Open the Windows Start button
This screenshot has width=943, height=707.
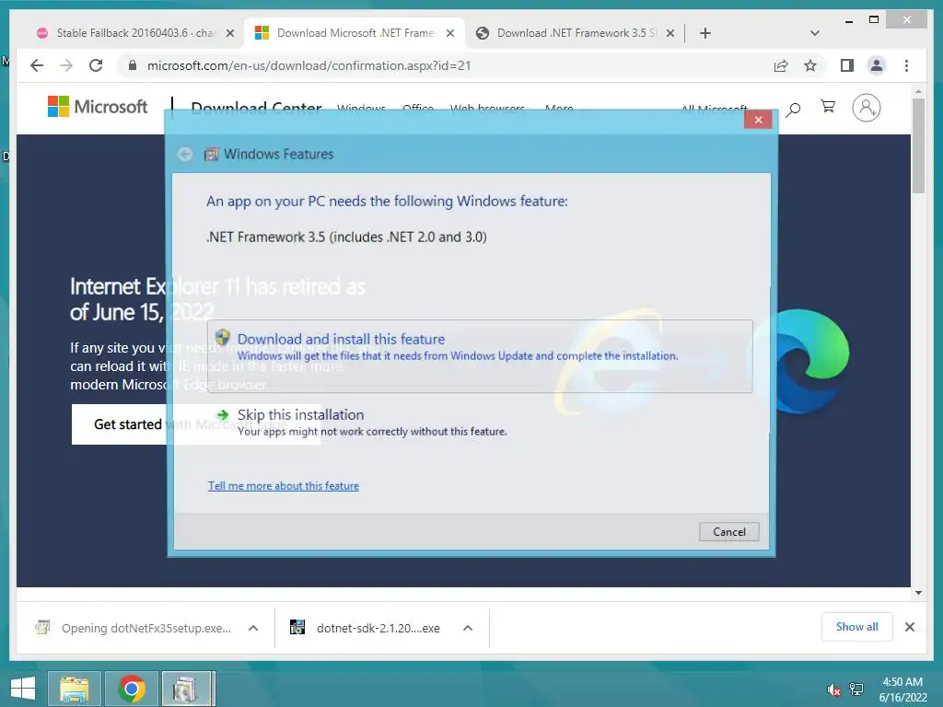23,689
